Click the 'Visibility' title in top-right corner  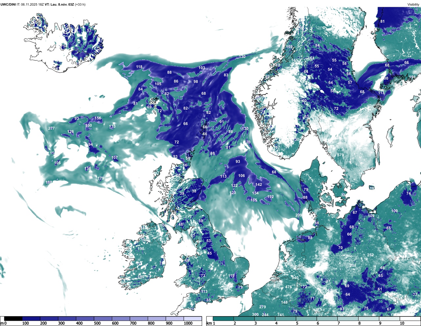point(413,4)
